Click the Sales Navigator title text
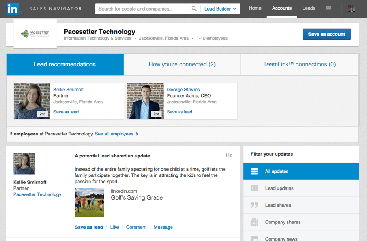 coord(56,9)
